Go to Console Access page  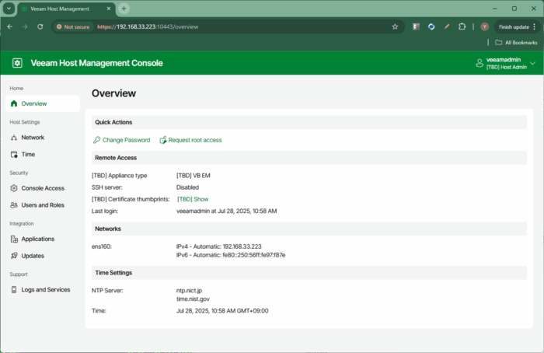[43, 188]
